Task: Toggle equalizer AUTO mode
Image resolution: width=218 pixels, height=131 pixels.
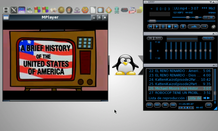Action: (158, 38)
